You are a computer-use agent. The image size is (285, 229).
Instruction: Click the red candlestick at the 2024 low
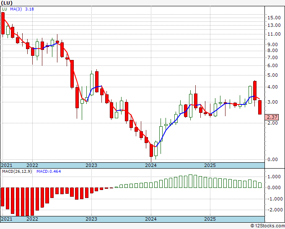(x=151, y=151)
